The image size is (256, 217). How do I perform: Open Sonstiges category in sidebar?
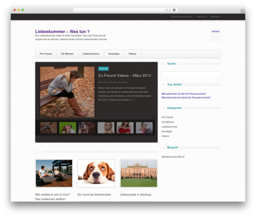tap(167, 131)
